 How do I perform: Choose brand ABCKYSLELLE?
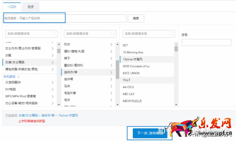click(147, 101)
